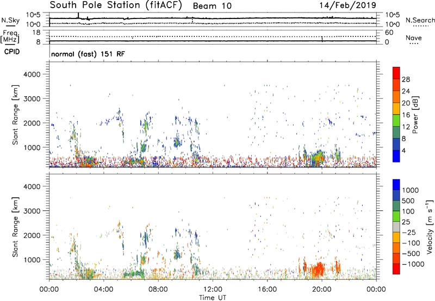Click the gray −25 to 25 velocity colorbar segment
The image size is (435, 301).
[396, 227]
